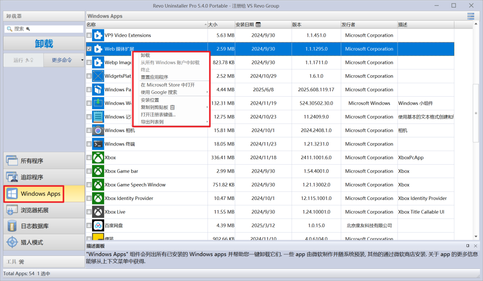
Task: Click the Windows Web Experience download icon
Action: (x=98, y=103)
